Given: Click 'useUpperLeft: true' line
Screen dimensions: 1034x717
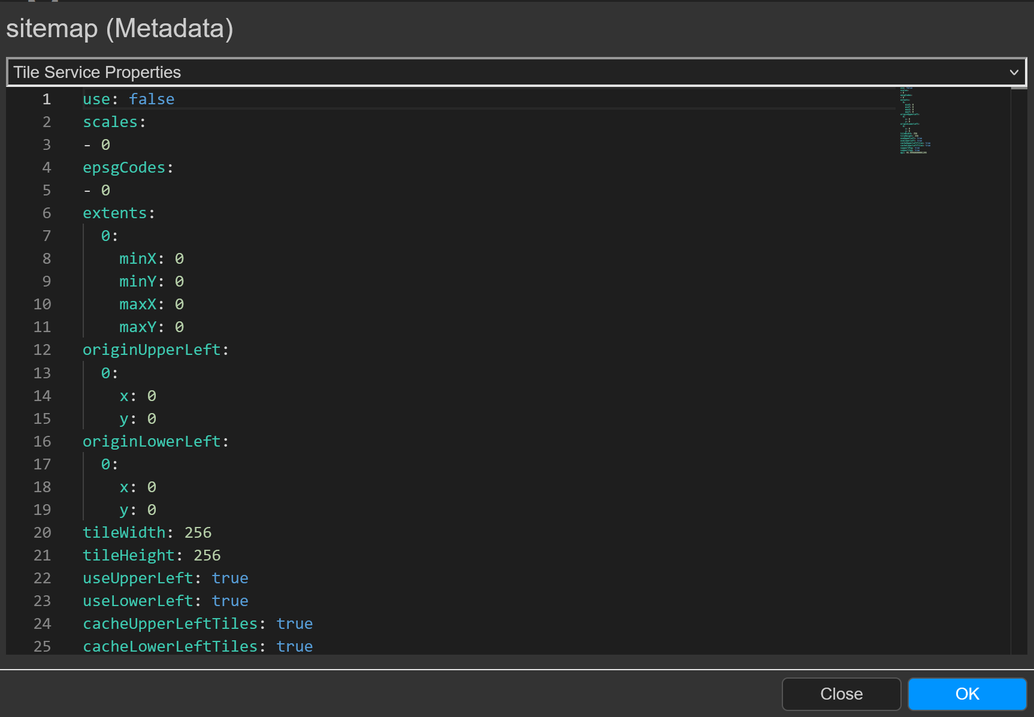Looking at the screenshot, I should click(165, 578).
